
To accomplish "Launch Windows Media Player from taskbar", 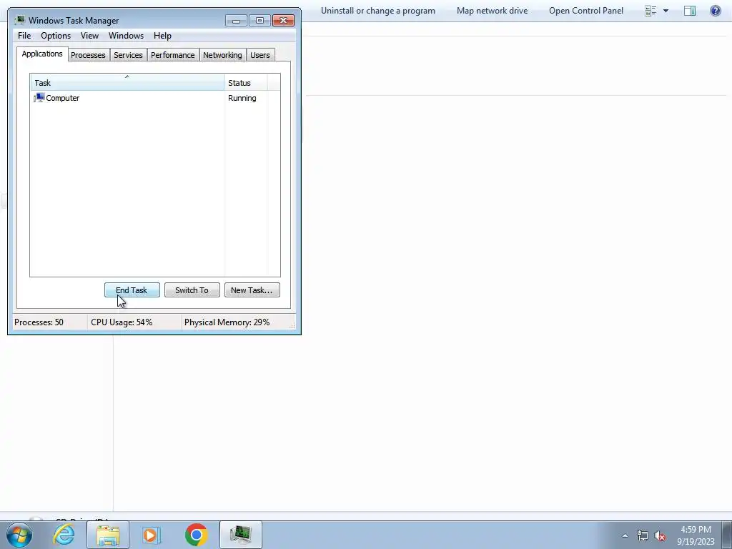I will (x=152, y=535).
